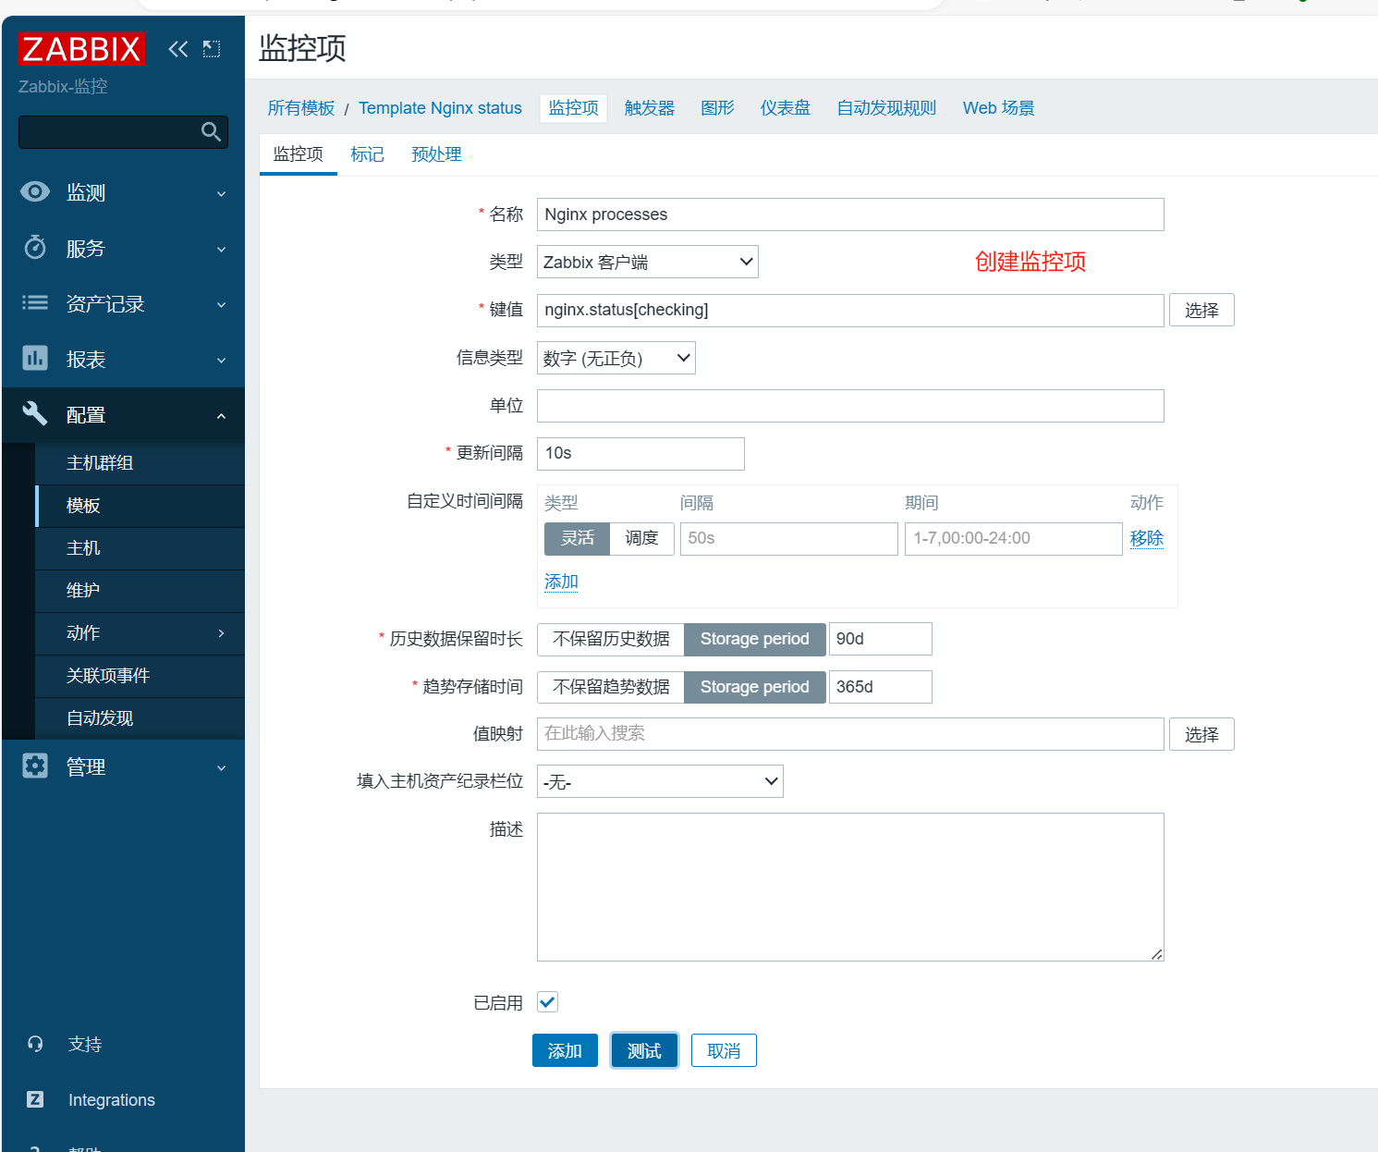Click the ZABBIX logo
1378x1152 pixels.
tap(81, 49)
